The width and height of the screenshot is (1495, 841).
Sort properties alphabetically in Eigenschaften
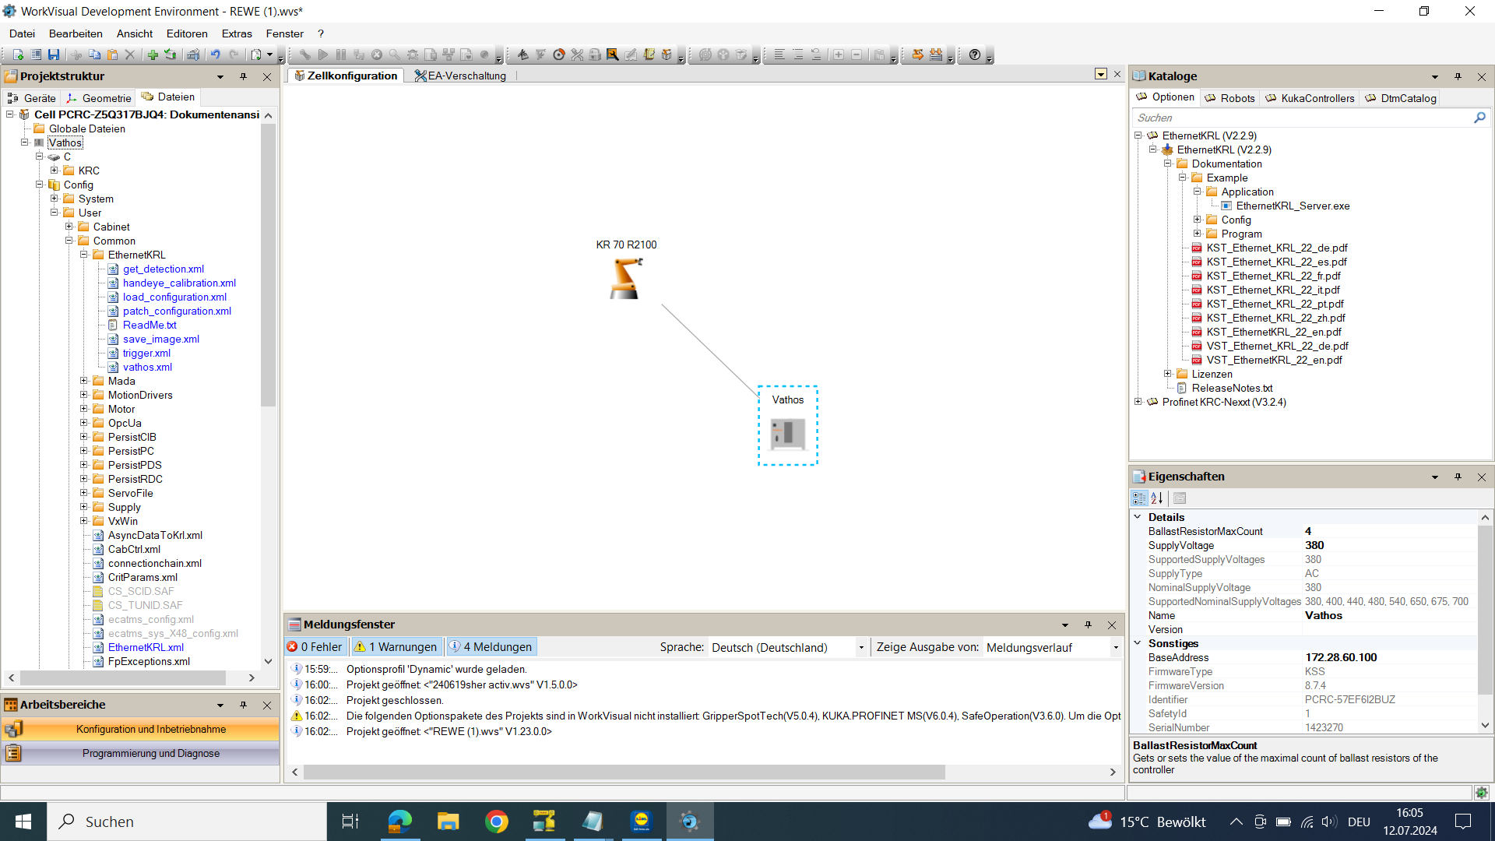[1157, 498]
